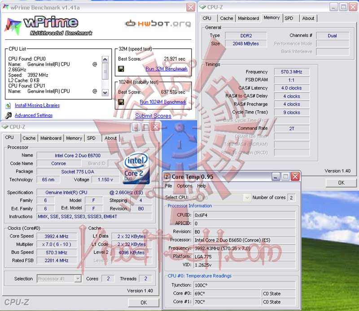This screenshot has width=359, height=311.
Task: Click Install Missing Libraries link
Action: pyautogui.click(x=37, y=105)
